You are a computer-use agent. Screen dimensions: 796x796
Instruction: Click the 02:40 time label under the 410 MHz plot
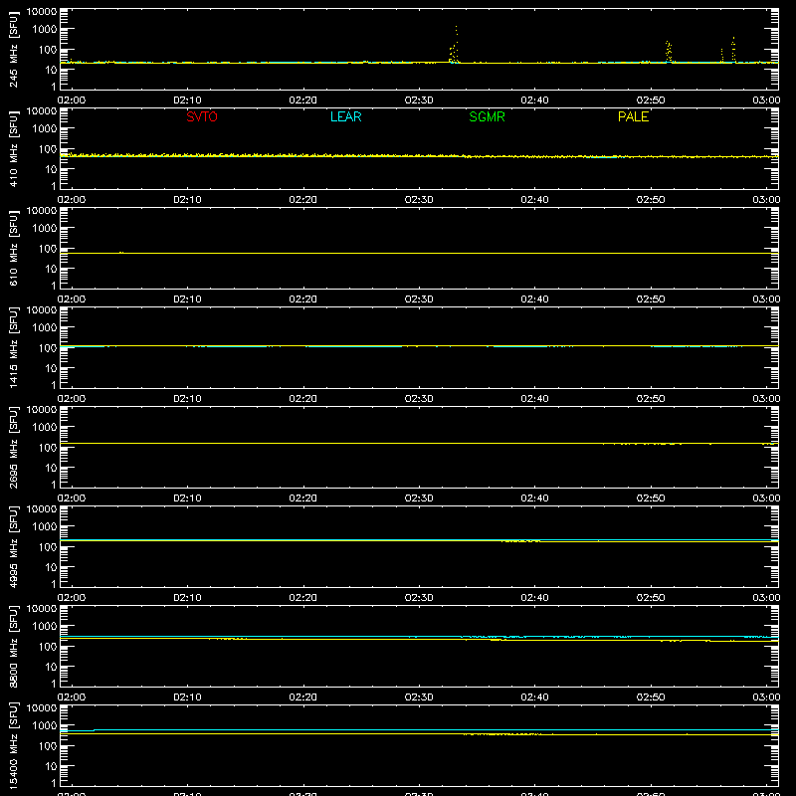click(x=534, y=200)
